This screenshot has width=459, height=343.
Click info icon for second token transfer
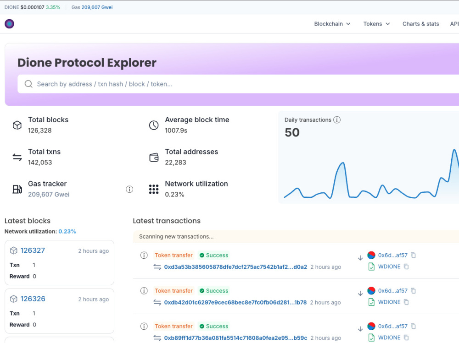pyautogui.click(x=144, y=291)
